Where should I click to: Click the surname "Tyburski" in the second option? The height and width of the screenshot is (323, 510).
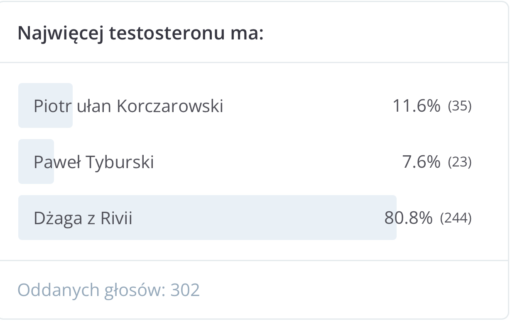[120, 162]
